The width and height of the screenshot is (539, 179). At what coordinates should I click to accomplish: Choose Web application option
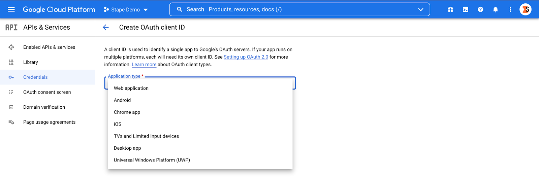coord(200,88)
